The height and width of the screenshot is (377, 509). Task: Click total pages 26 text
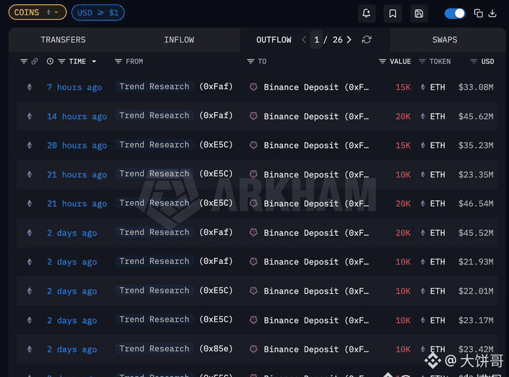pyautogui.click(x=338, y=40)
